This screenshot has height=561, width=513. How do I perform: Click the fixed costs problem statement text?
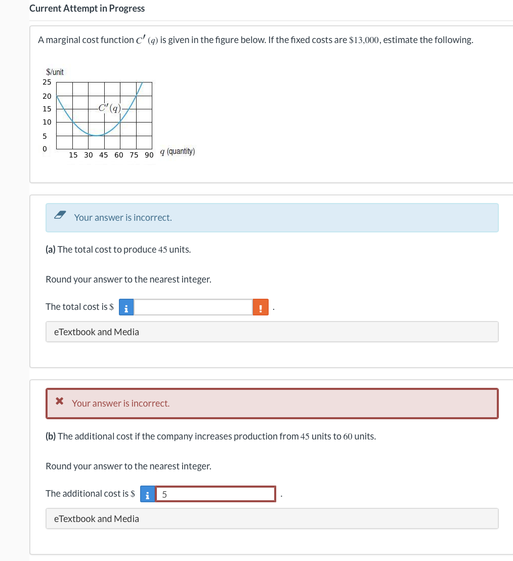click(255, 39)
